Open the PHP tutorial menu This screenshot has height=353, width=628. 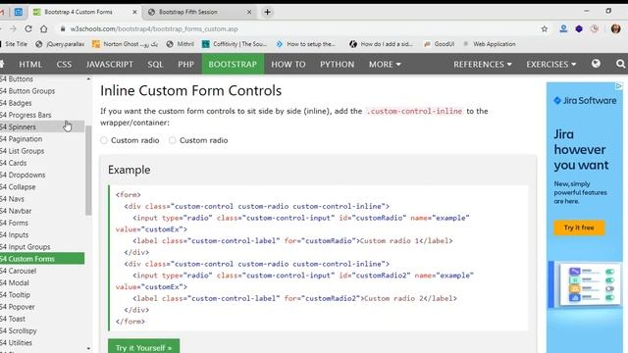click(185, 64)
